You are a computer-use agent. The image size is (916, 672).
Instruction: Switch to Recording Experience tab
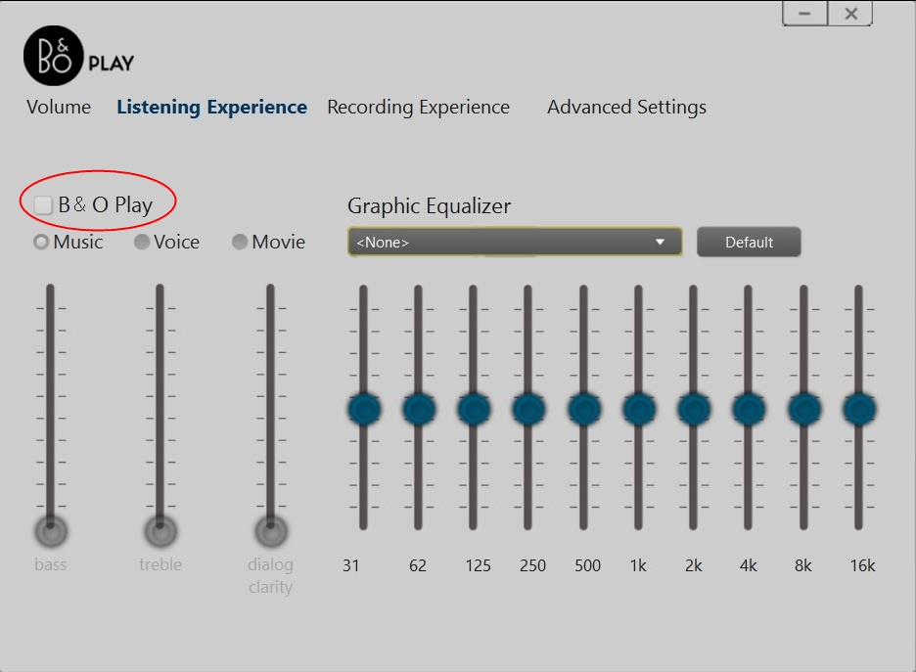(x=418, y=107)
